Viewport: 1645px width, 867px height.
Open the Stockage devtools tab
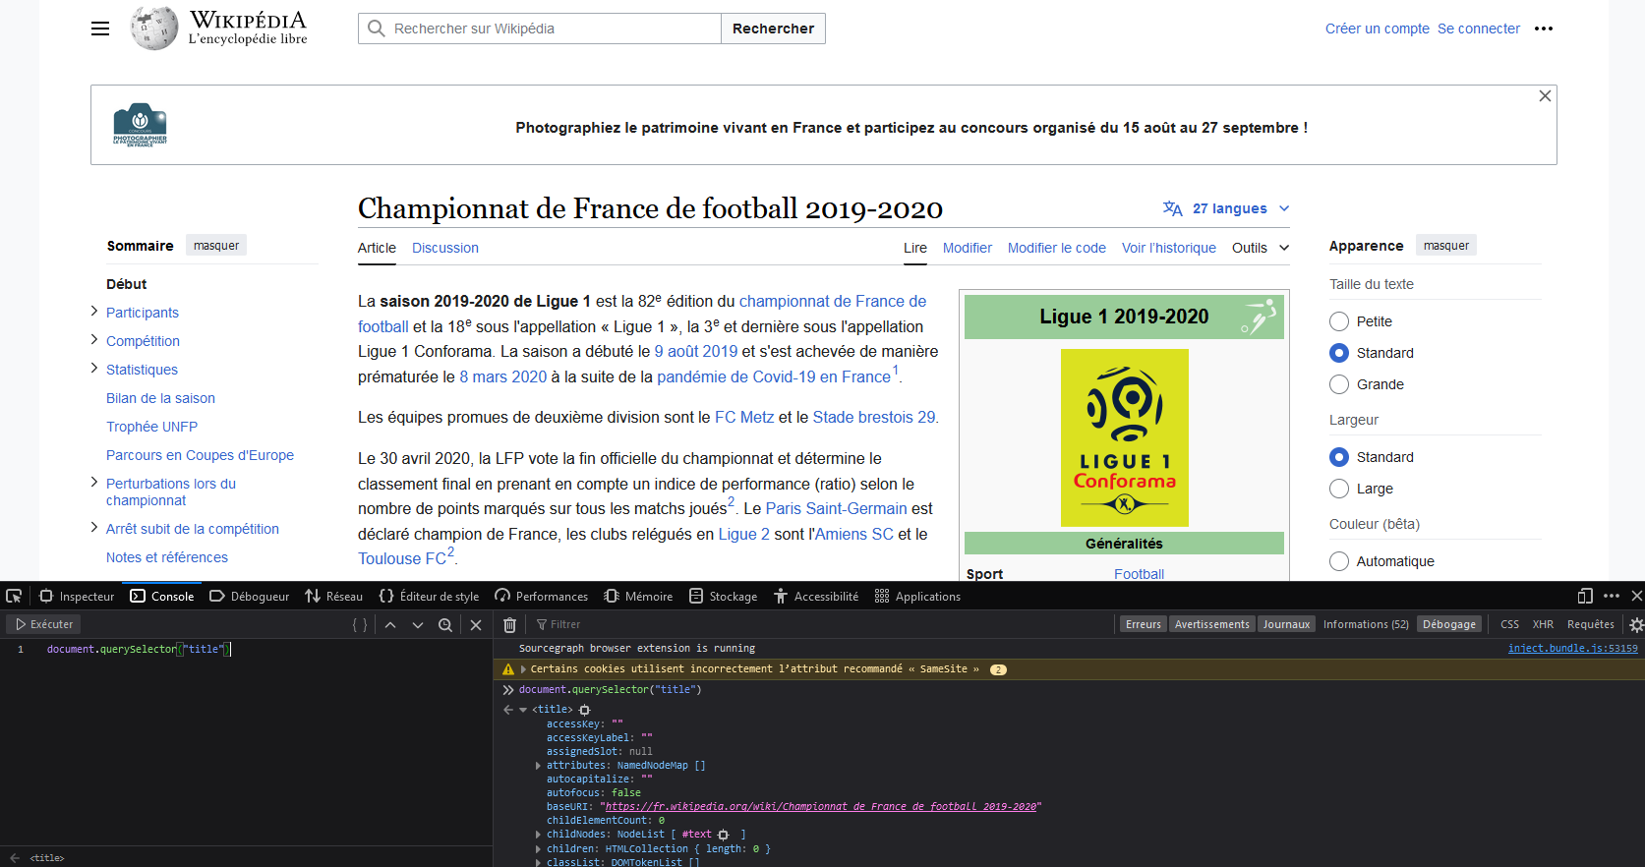(x=724, y=596)
